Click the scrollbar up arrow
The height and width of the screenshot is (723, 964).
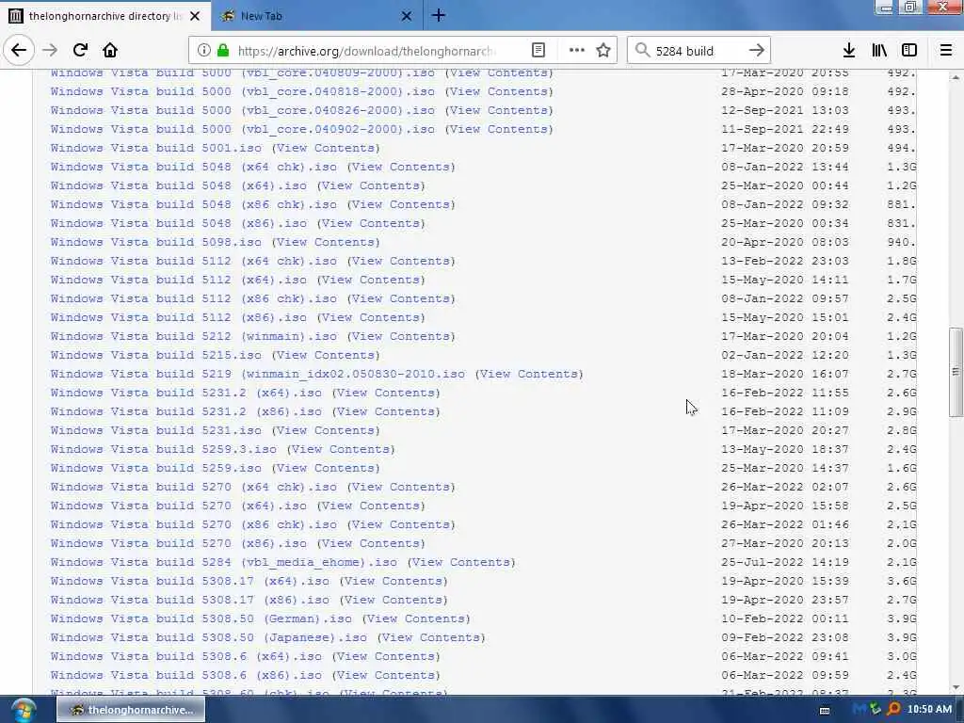(x=956, y=77)
